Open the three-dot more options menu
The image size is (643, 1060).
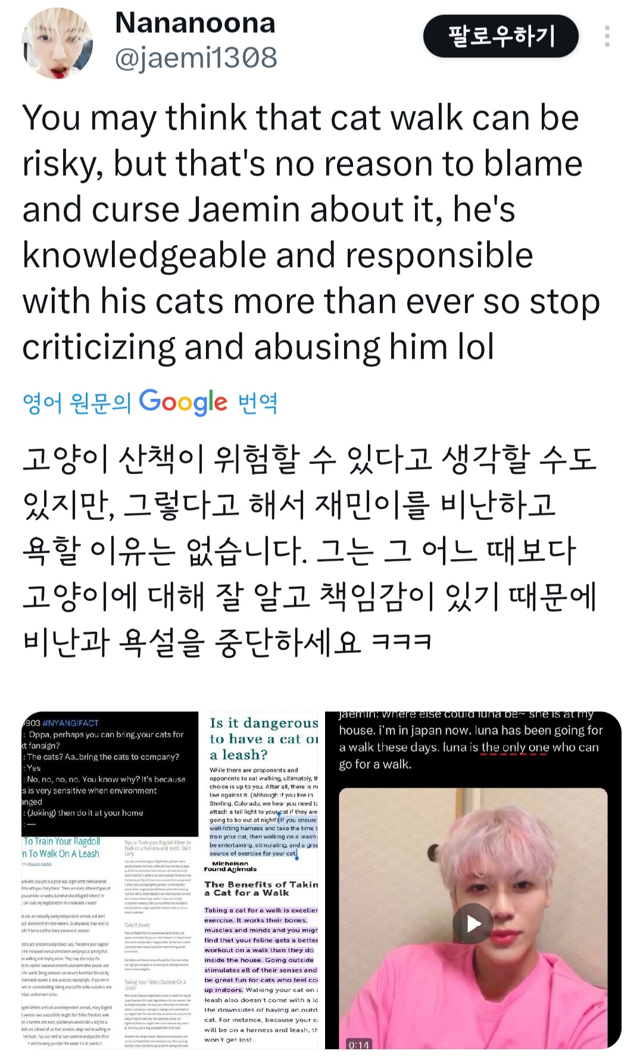[x=607, y=36]
